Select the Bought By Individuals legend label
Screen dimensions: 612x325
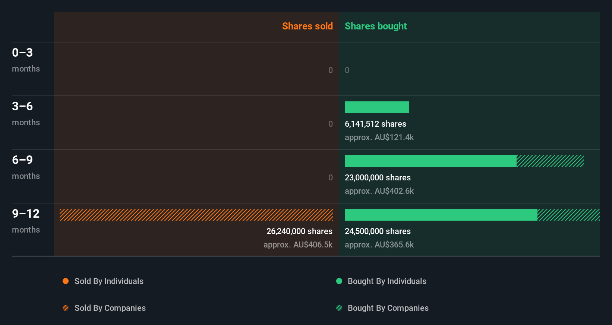(x=387, y=281)
